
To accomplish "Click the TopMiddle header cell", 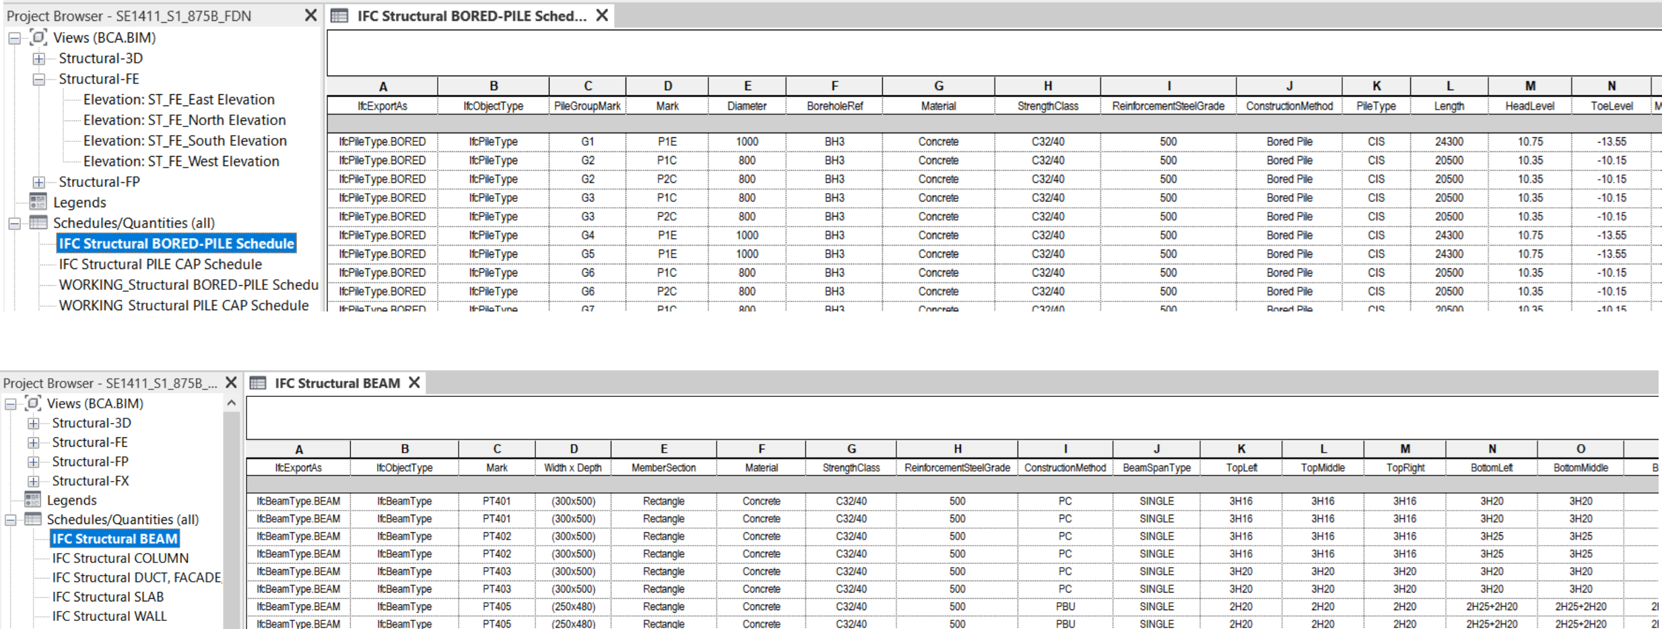I will coord(1323,468).
